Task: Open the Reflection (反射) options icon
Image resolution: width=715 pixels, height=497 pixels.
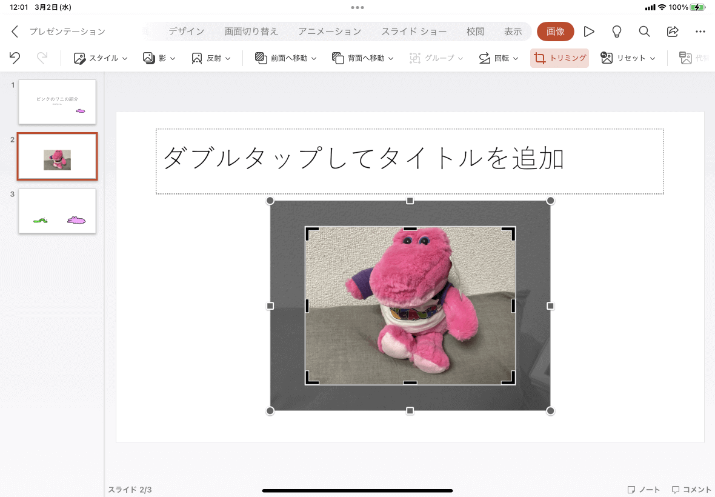Action: click(x=196, y=58)
